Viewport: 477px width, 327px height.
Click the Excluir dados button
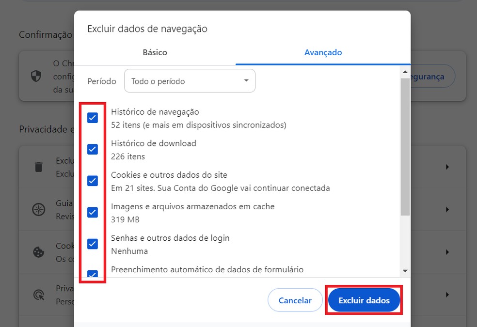[364, 300]
